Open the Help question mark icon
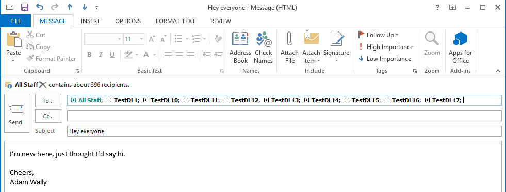The width and height of the screenshot is (506, 192). (x=437, y=7)
